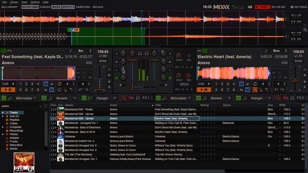Open FX2 Flanger effect dropdown
The width and height of the screenshot is (308, 173).
(x=260, y=98)
